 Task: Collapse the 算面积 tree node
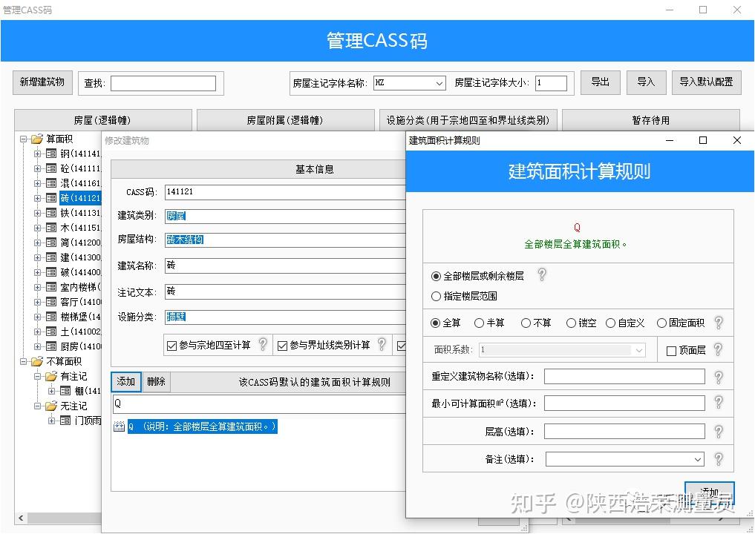point(23,139)
